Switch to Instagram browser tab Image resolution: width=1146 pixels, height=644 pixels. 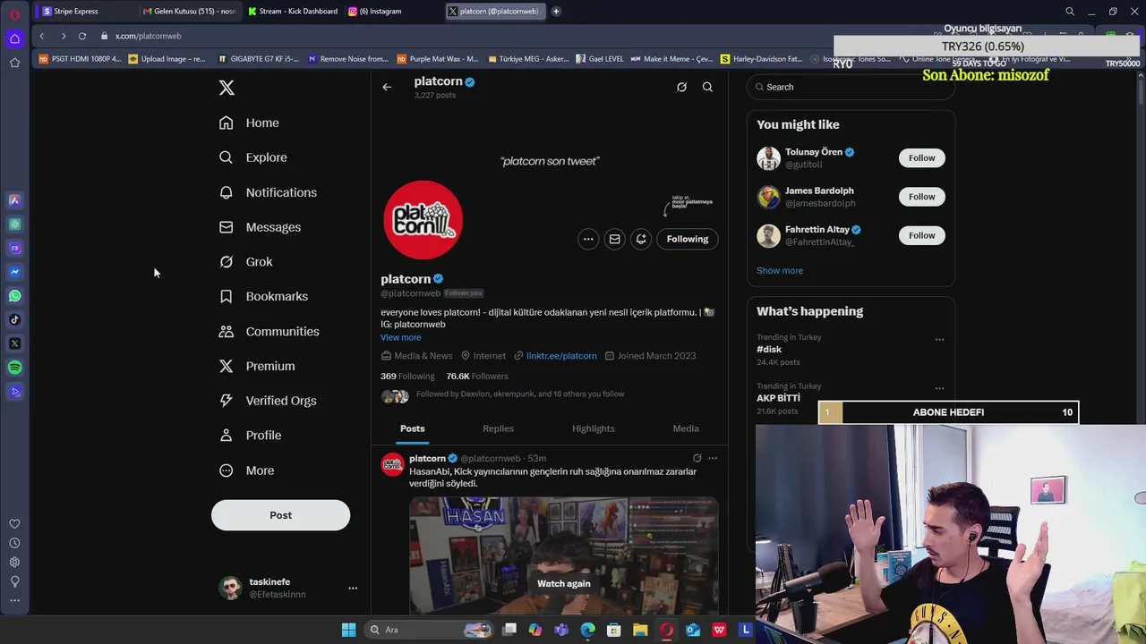coord(394,12)
